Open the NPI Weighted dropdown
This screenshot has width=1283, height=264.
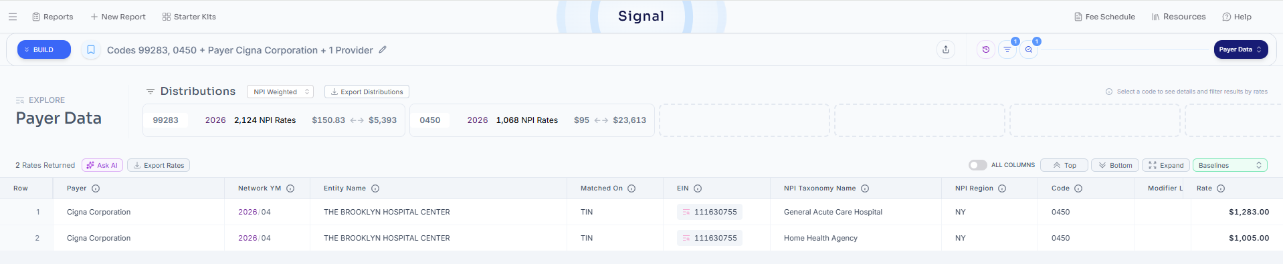pyautogui.click(x=280, y=92)
